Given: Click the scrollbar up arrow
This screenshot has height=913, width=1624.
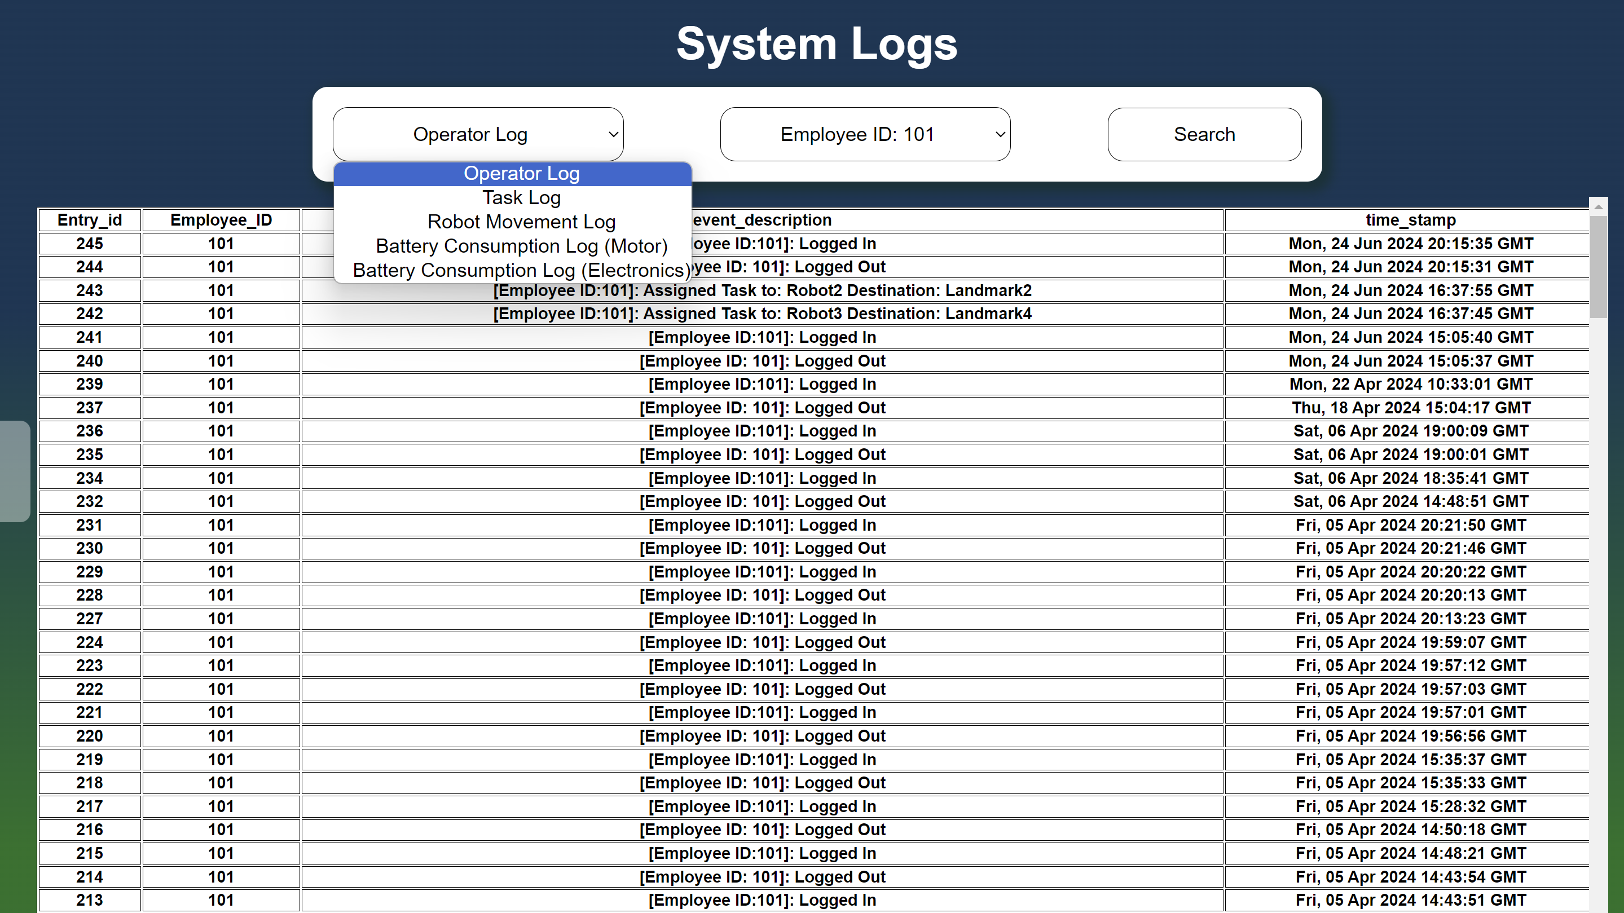Looking at the screenshot, I should point(1598,206).
